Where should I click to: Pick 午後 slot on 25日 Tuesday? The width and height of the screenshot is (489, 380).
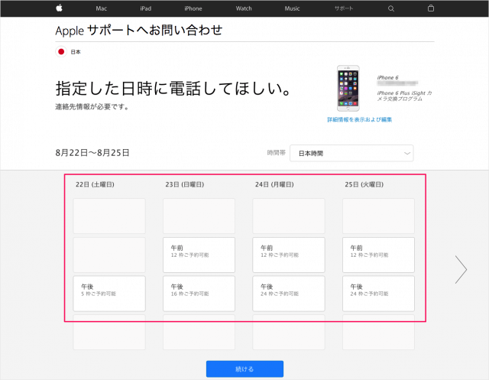[378, 294]
